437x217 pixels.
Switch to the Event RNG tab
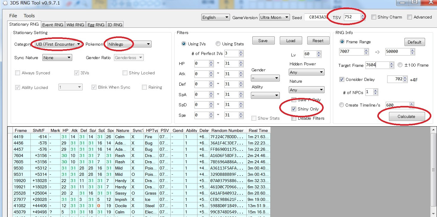53,25
